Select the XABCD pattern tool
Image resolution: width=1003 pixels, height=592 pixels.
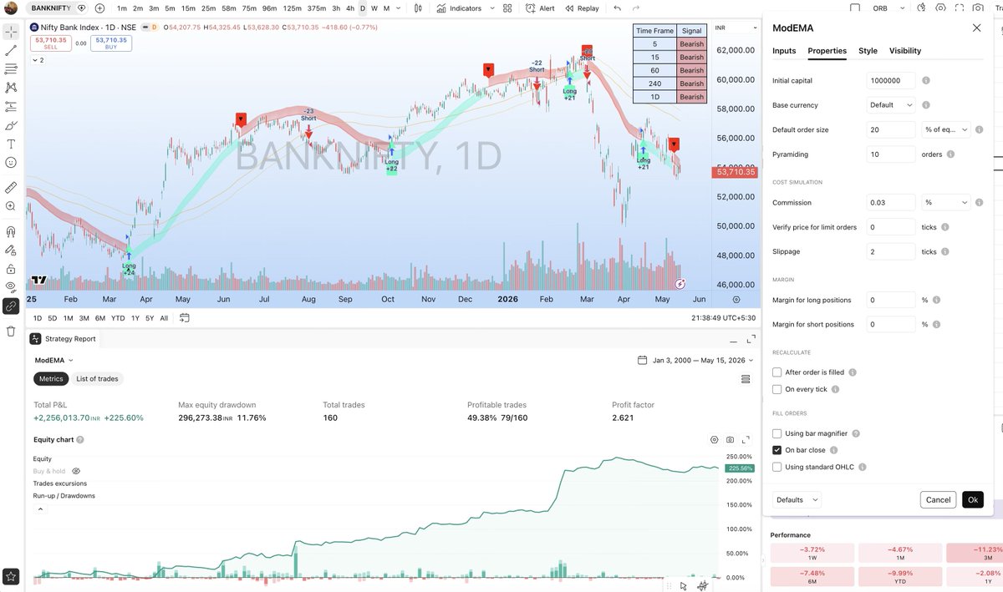tap(11, 87)
